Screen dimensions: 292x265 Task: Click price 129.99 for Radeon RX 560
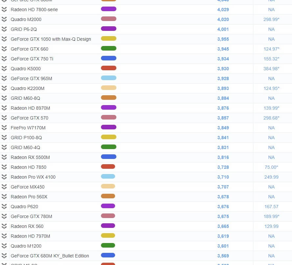click(x=271, y=226)
